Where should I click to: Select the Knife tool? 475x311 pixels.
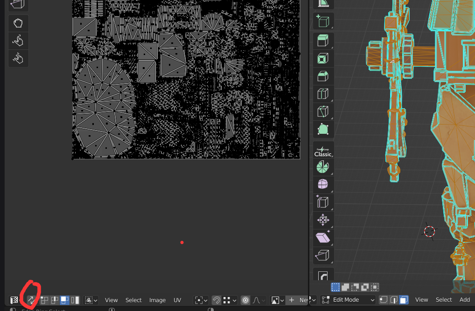point(323,111)
